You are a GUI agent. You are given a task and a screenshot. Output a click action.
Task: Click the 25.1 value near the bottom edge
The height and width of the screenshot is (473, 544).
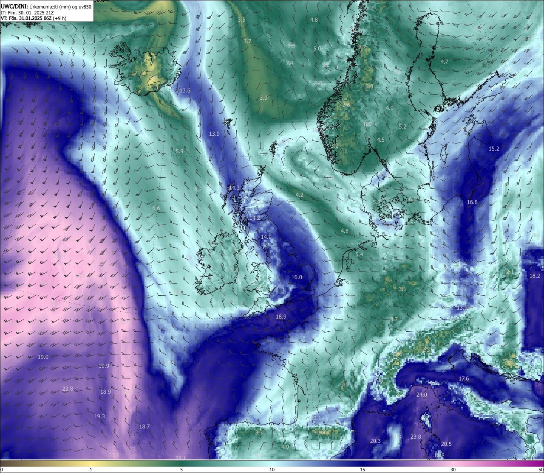(181, 458)
